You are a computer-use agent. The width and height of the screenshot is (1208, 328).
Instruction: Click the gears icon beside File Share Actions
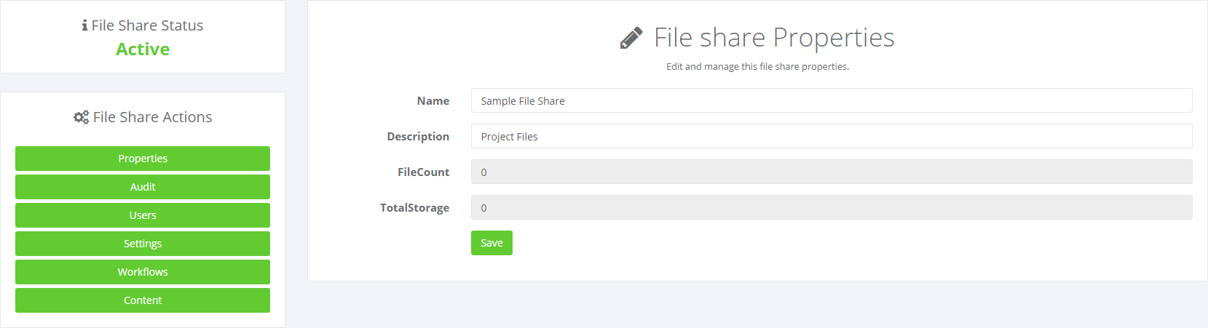(x=81, y=117)
